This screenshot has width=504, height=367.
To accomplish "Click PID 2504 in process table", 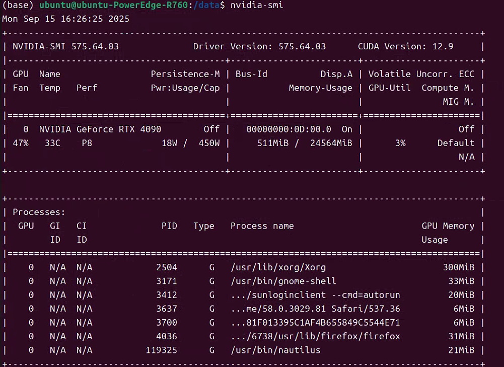I will (x=167, y=268).
